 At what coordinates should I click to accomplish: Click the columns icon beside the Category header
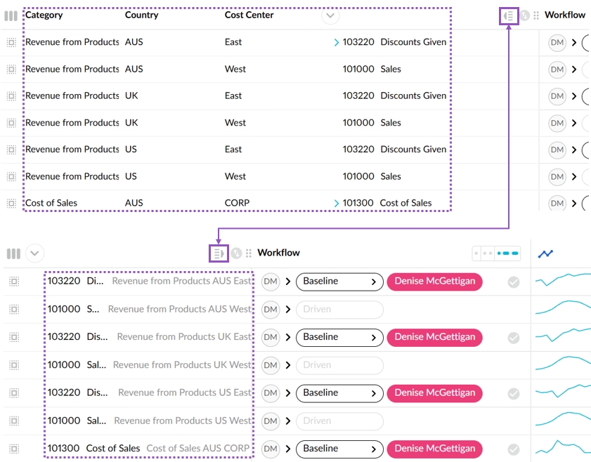coord(11,15)
